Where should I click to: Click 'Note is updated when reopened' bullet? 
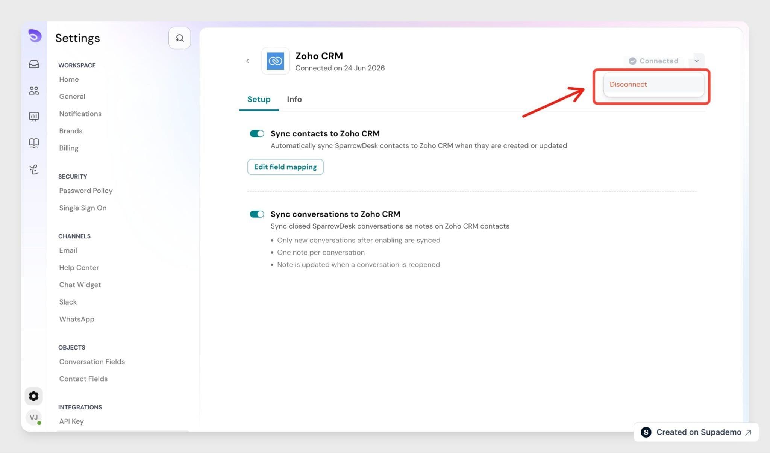click(x=358, y=265)
